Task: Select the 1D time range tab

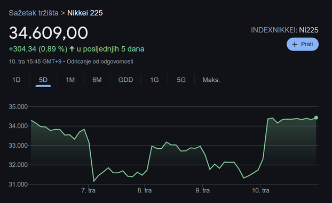Action: coord(17,80)
